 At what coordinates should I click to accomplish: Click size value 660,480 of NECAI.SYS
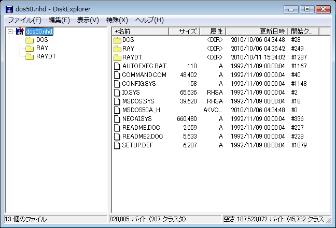click(187, 119)
